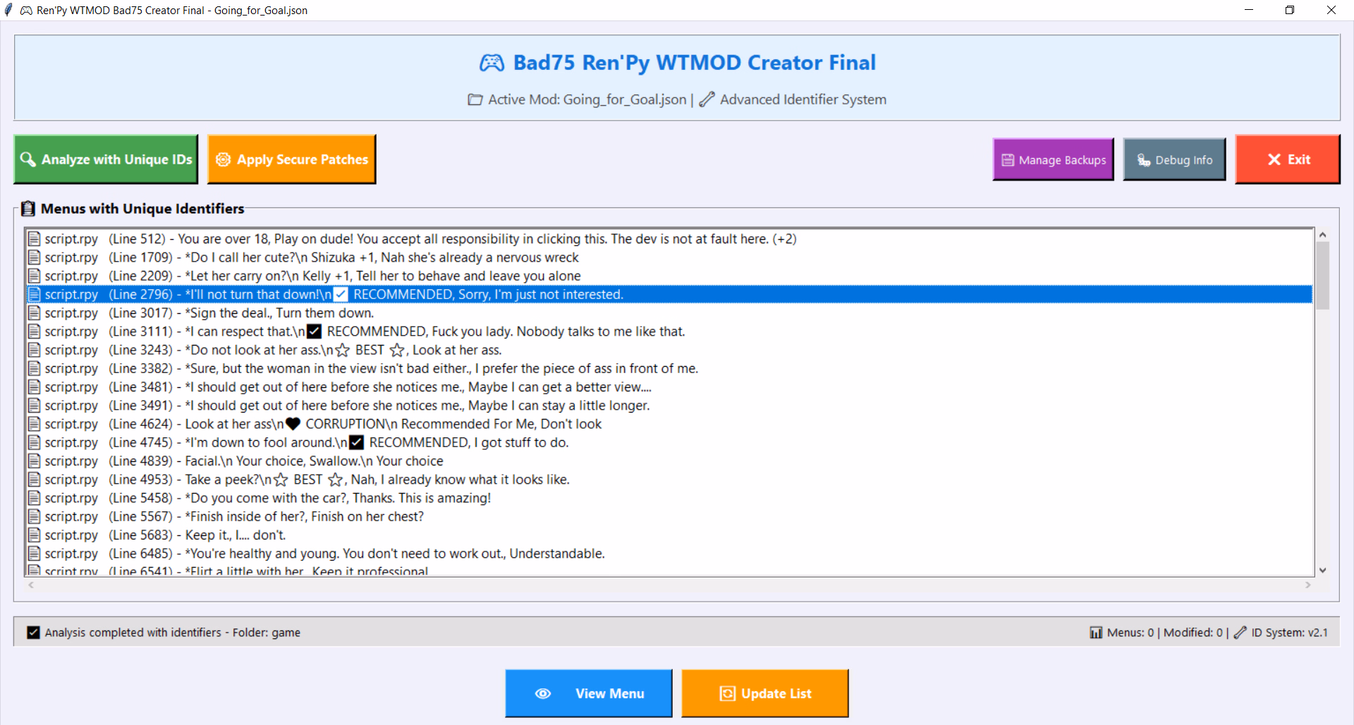Click the file icon on the Line 5683 row
The image size is (1354, 725).
click(34, 535)
